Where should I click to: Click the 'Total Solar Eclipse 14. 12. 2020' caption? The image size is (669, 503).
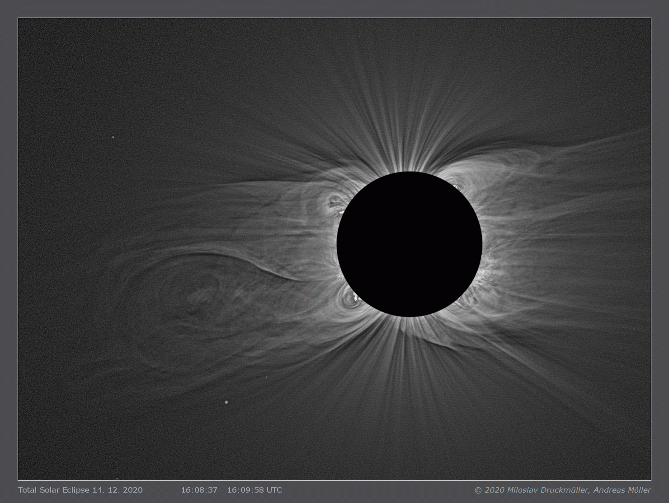(80, 490)
